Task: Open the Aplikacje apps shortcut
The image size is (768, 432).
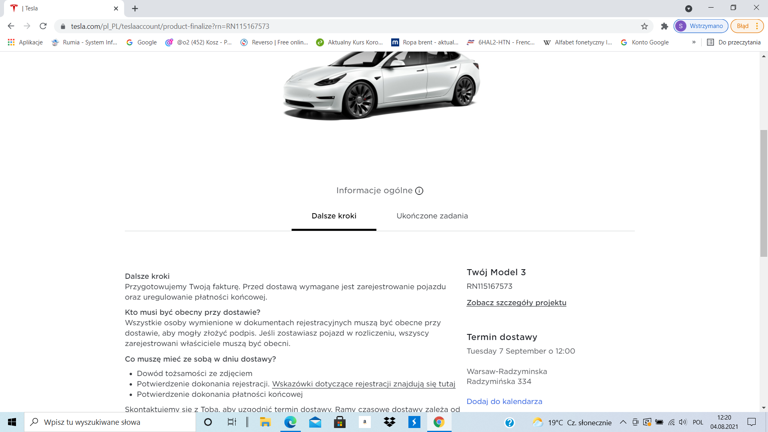Action: pyautogui.click(x=25, y=42)
